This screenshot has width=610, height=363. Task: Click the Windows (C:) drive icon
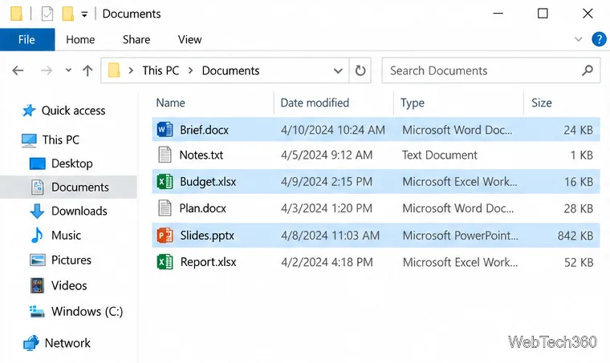click(x=37, y=311)
